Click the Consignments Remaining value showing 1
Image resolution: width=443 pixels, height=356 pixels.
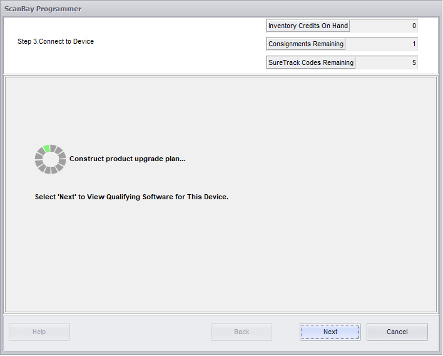point(381,44)
